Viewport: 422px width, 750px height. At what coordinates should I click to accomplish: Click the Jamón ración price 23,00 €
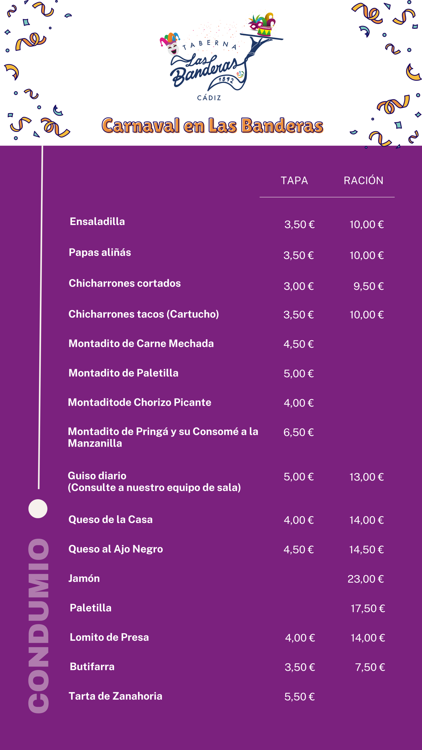click(x=365, y=579)
